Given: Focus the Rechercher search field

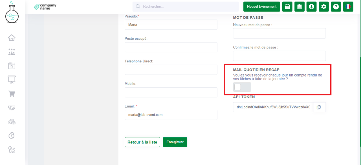Looking at the screenshot, I should pos(186,6).
